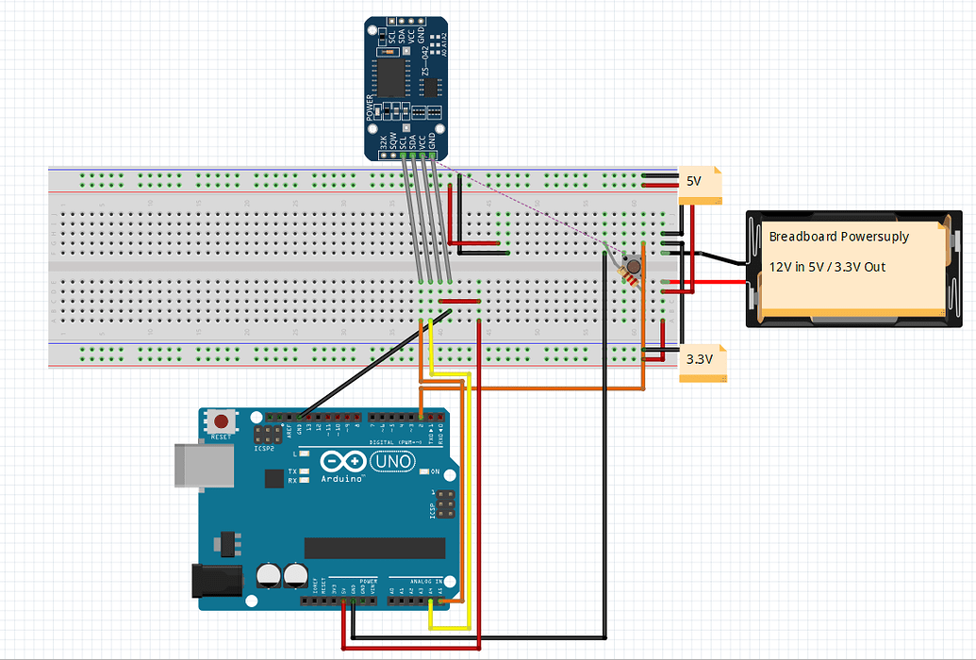Select the DS3231 ZS-042 RTC module

(x=404, y=80)
